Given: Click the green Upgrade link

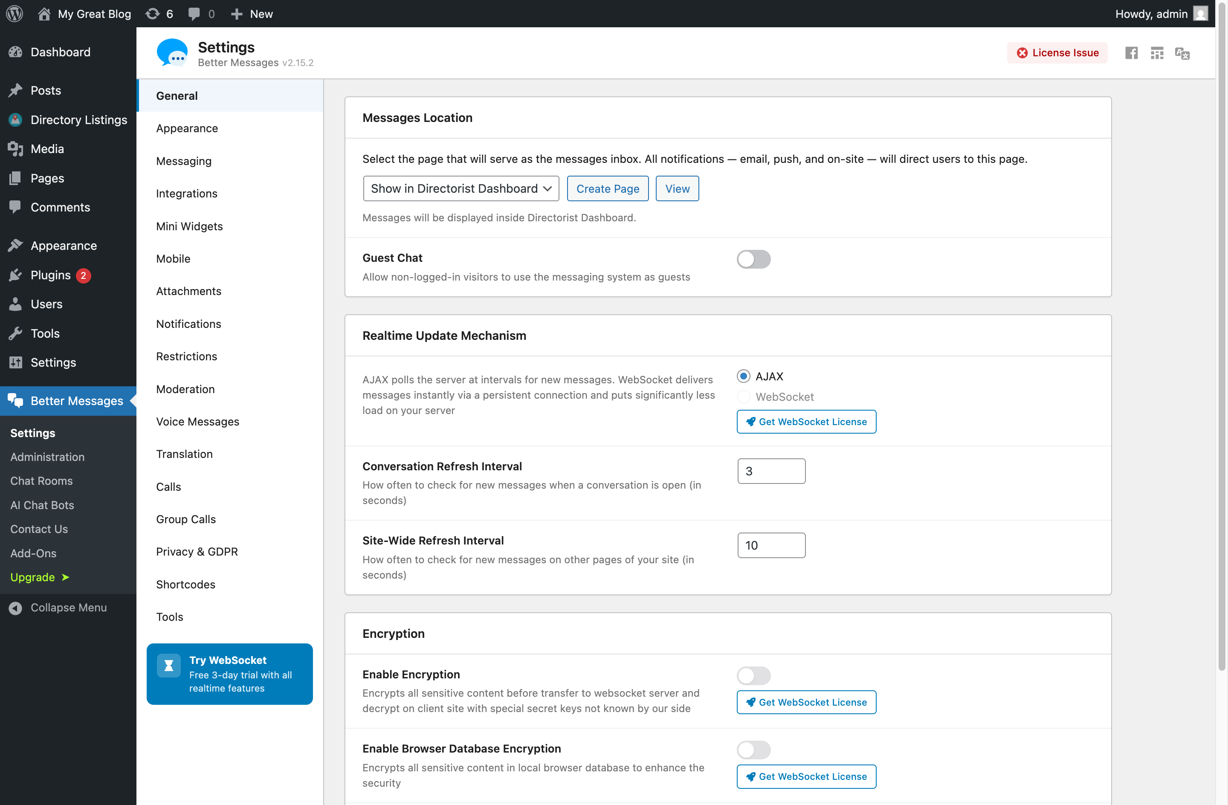Looking at the screenshot, I should (x=40, y=577).
